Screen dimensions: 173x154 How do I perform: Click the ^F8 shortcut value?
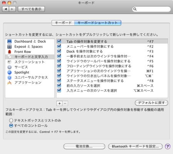pyautogui.click(x=150, y=81)
